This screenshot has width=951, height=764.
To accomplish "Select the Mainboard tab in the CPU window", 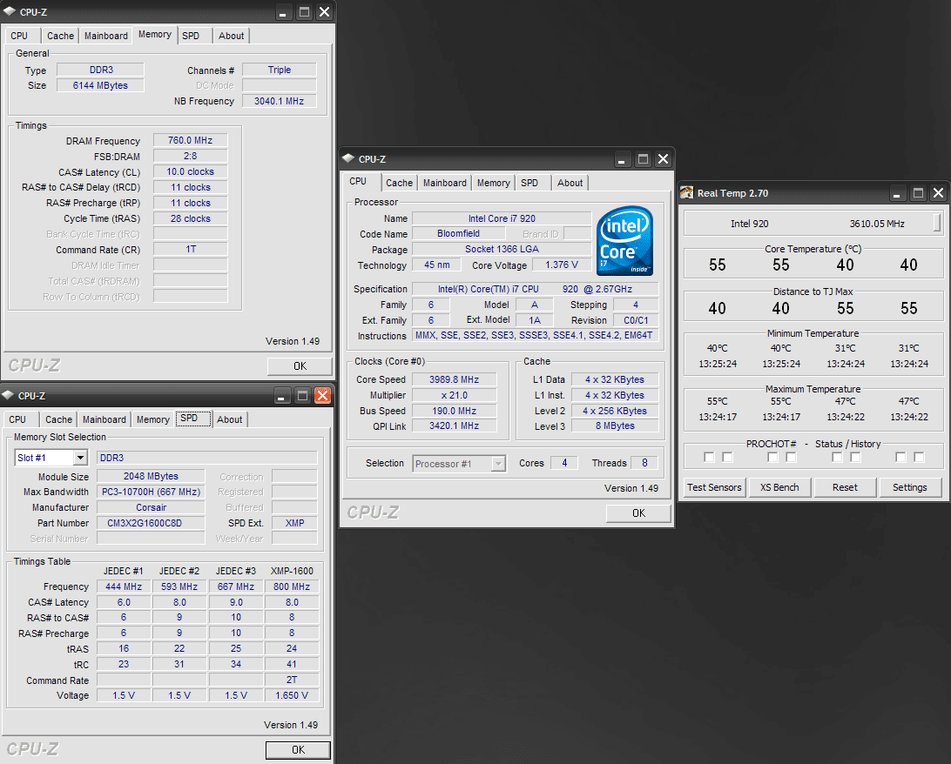I will point(444,183).
